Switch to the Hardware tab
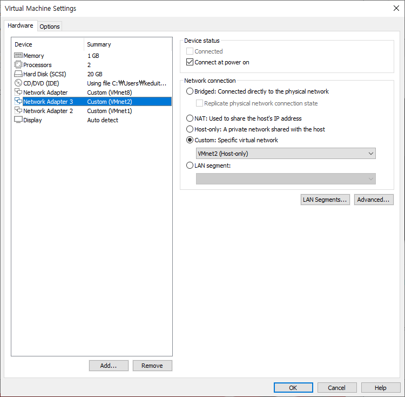The height and width of the screenshot is (397, 405). [x=21, y=25]
